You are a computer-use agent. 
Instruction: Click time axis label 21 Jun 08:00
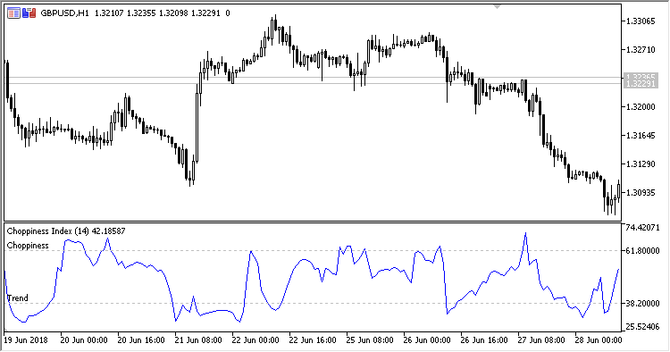pos(198,340)
